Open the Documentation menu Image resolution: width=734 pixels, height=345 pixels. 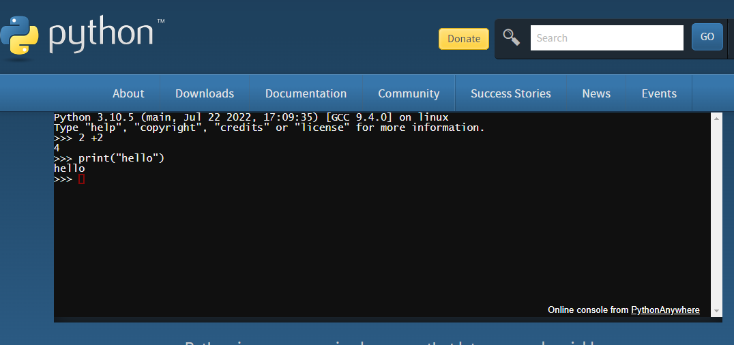coord(306,93)
